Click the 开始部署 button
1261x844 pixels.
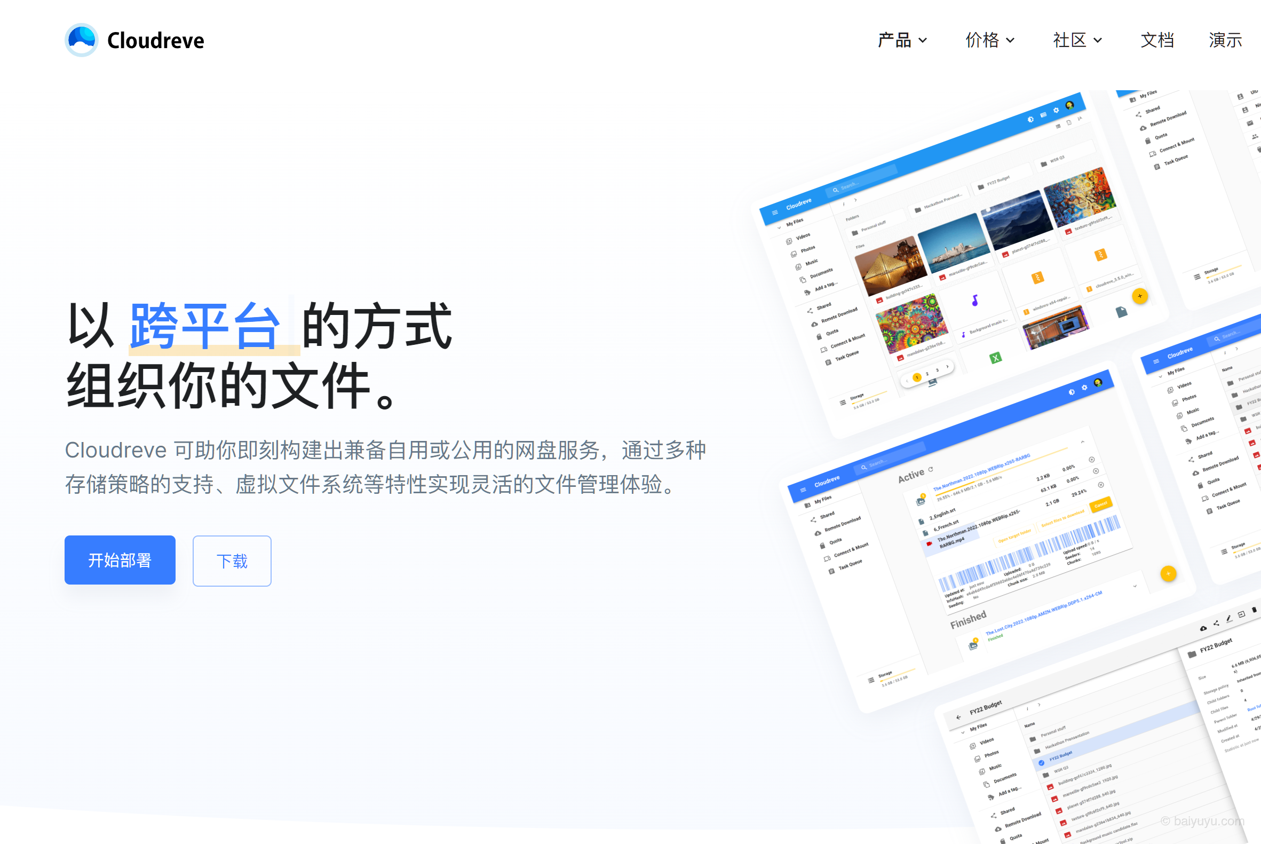(120, 560)
